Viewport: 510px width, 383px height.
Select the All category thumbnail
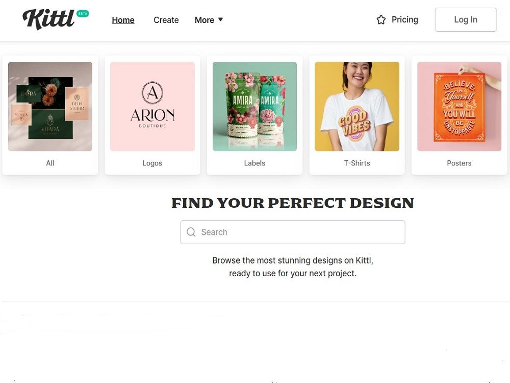tap(50, 107)
